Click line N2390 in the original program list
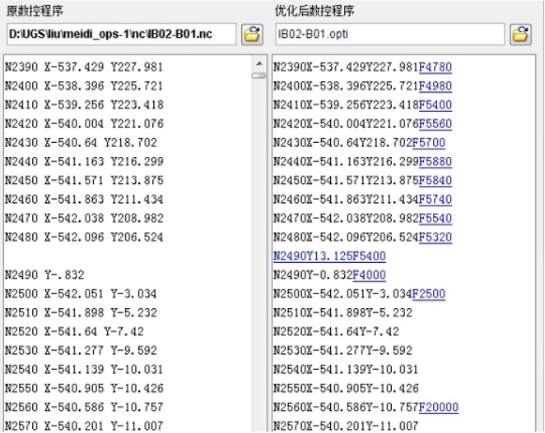This screenshot has width=545, height=433. point(84,67)
